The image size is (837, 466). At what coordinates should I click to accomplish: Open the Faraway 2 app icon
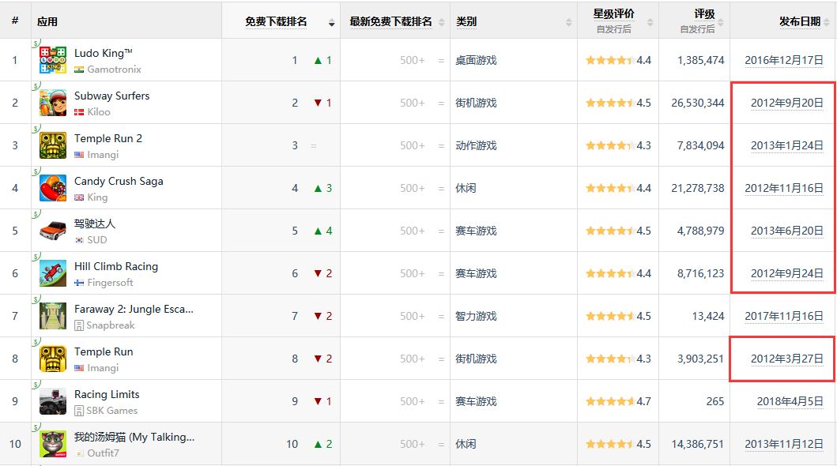coord(53,316)
